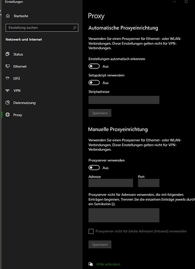The image size is (195, 269).
Task: Click into the Port input field
Action: pos(149,183)
